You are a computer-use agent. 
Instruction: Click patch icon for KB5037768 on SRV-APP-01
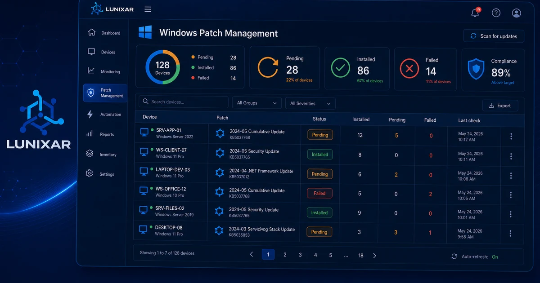point(220,133)
